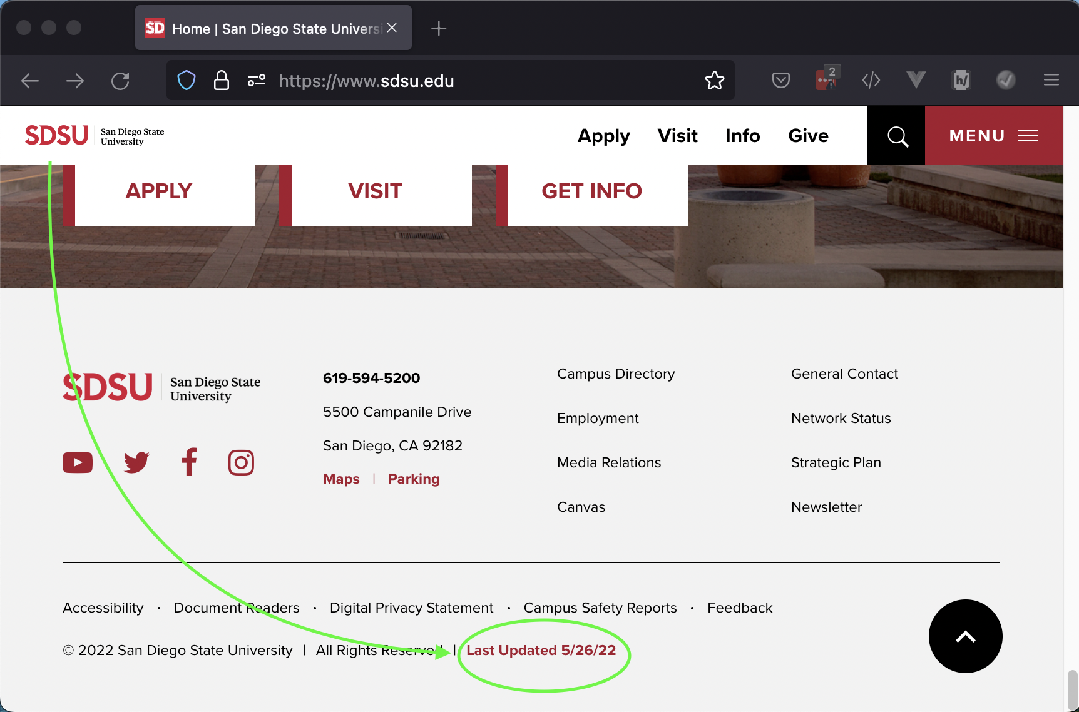Screen dimensions: 1079x712
Task: Open Network Status link
Action: pos(841,419)
